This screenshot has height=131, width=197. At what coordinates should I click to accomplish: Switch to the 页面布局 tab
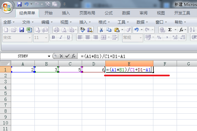87,13
